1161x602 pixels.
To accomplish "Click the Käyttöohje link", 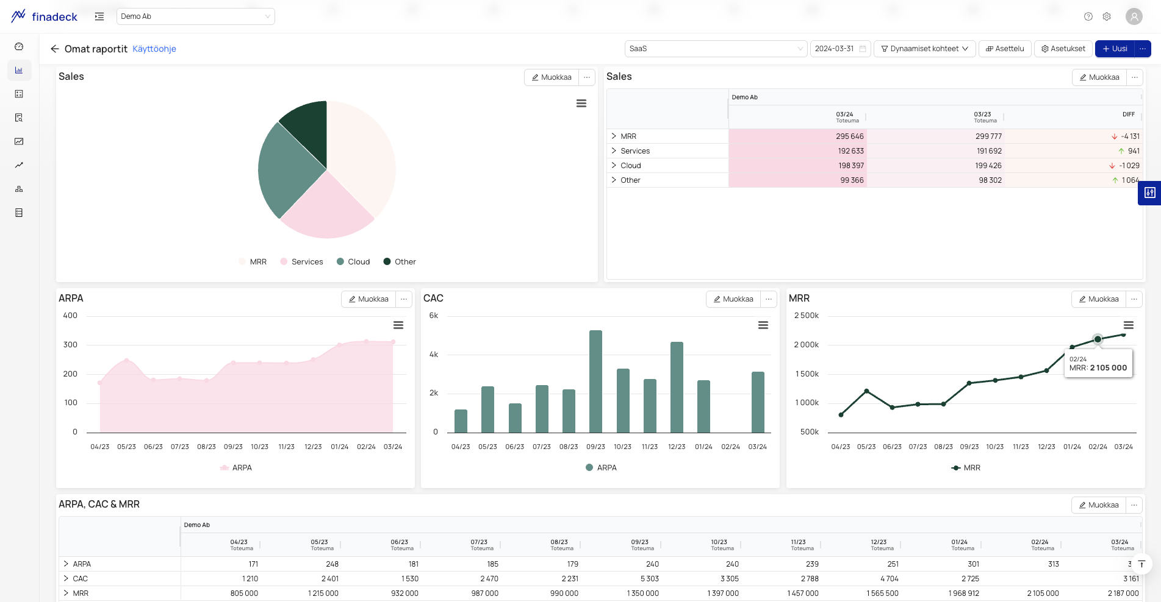I will click(x=154, y=49).
